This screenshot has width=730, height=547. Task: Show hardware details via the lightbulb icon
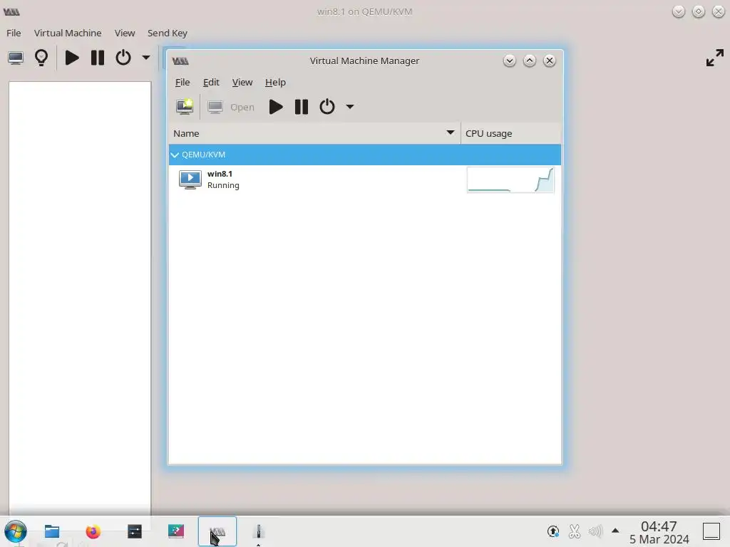[x=41, y=58]
